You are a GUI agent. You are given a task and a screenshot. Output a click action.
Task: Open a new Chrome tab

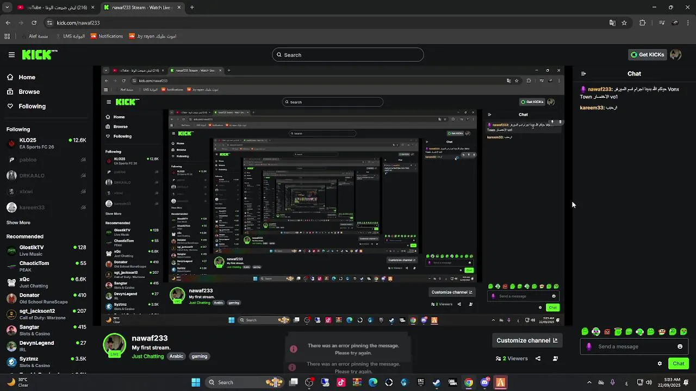(x=192, y=8)
